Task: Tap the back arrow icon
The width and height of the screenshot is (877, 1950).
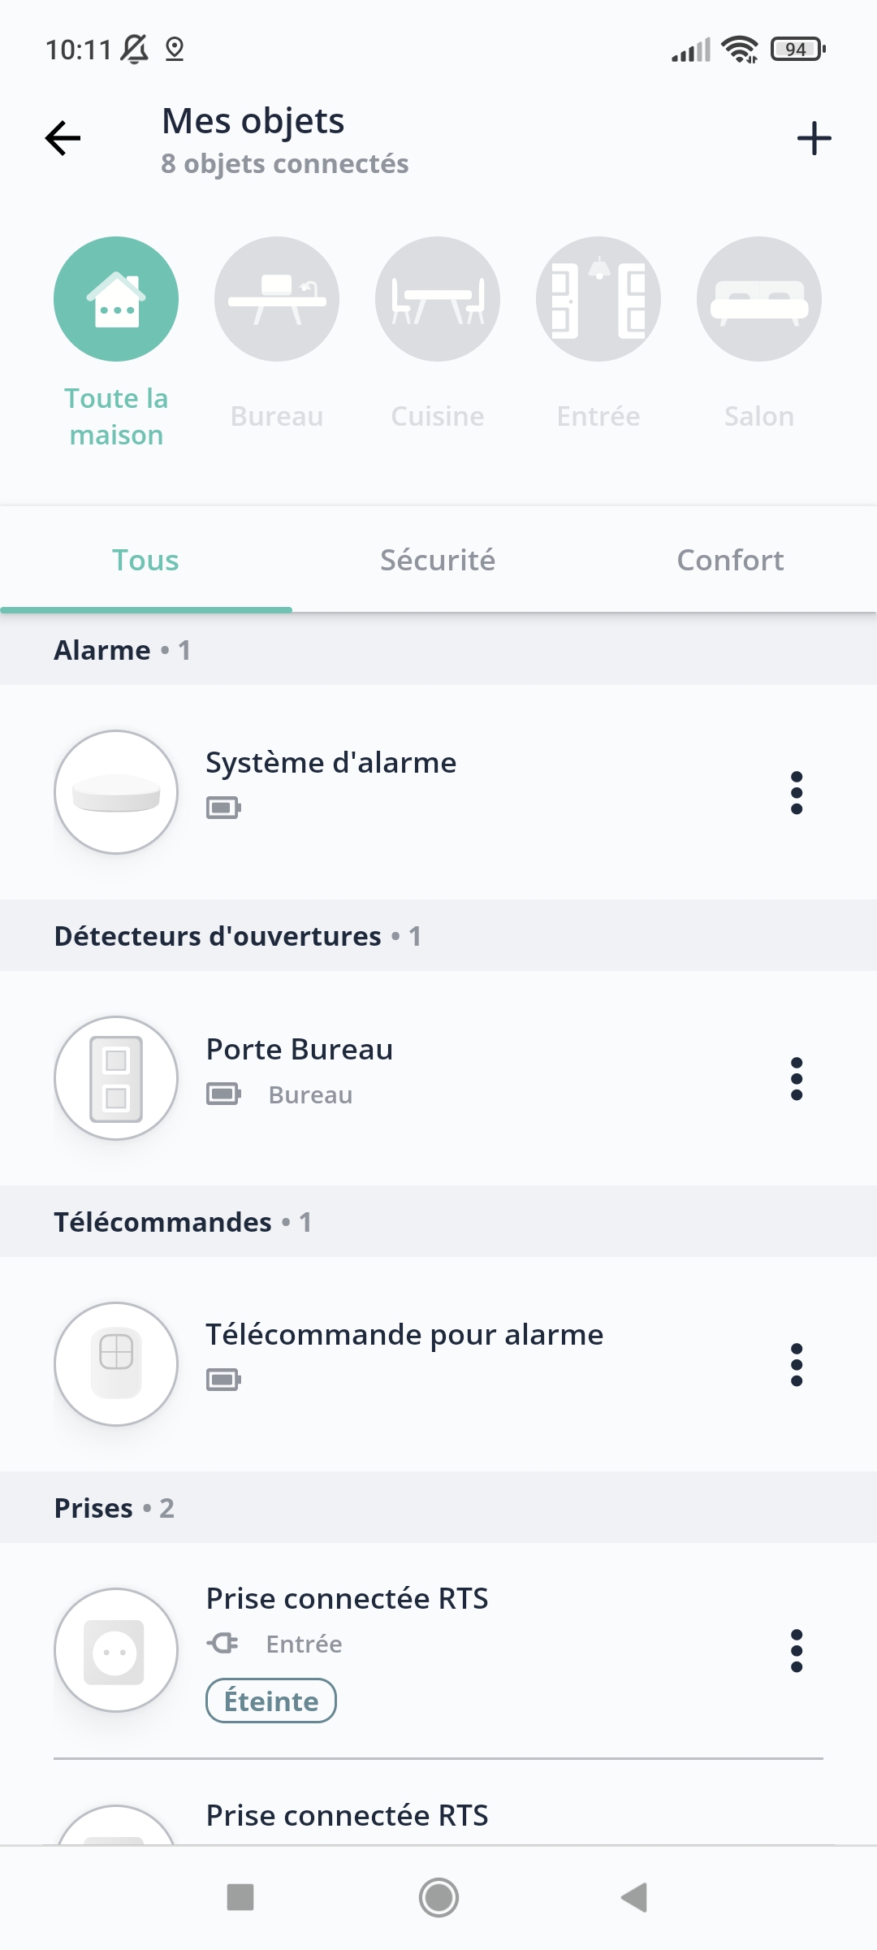Action: [63, 138]
